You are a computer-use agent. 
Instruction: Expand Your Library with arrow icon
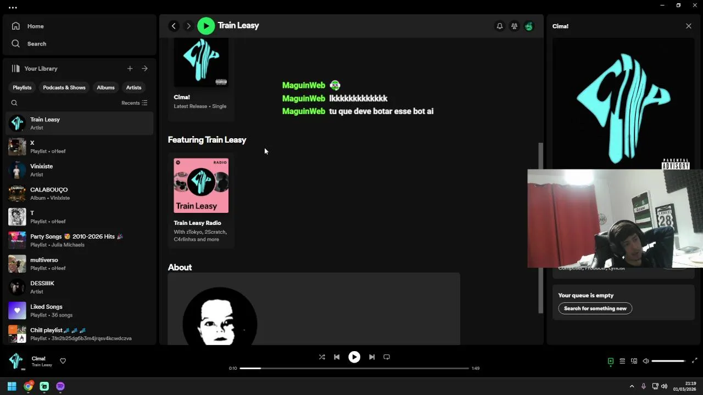pyautogui.click(x=144, y=69)
